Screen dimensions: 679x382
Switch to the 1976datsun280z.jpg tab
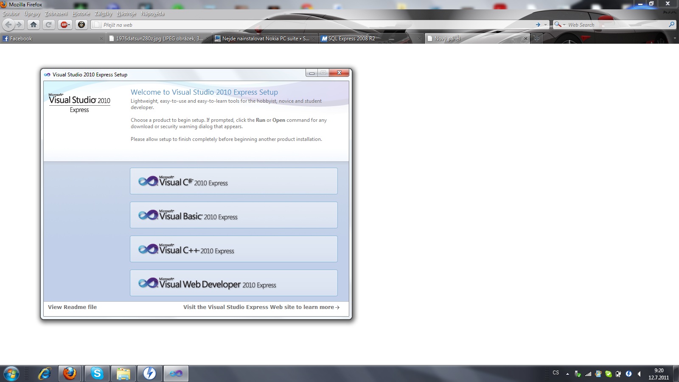click(160, 38)
